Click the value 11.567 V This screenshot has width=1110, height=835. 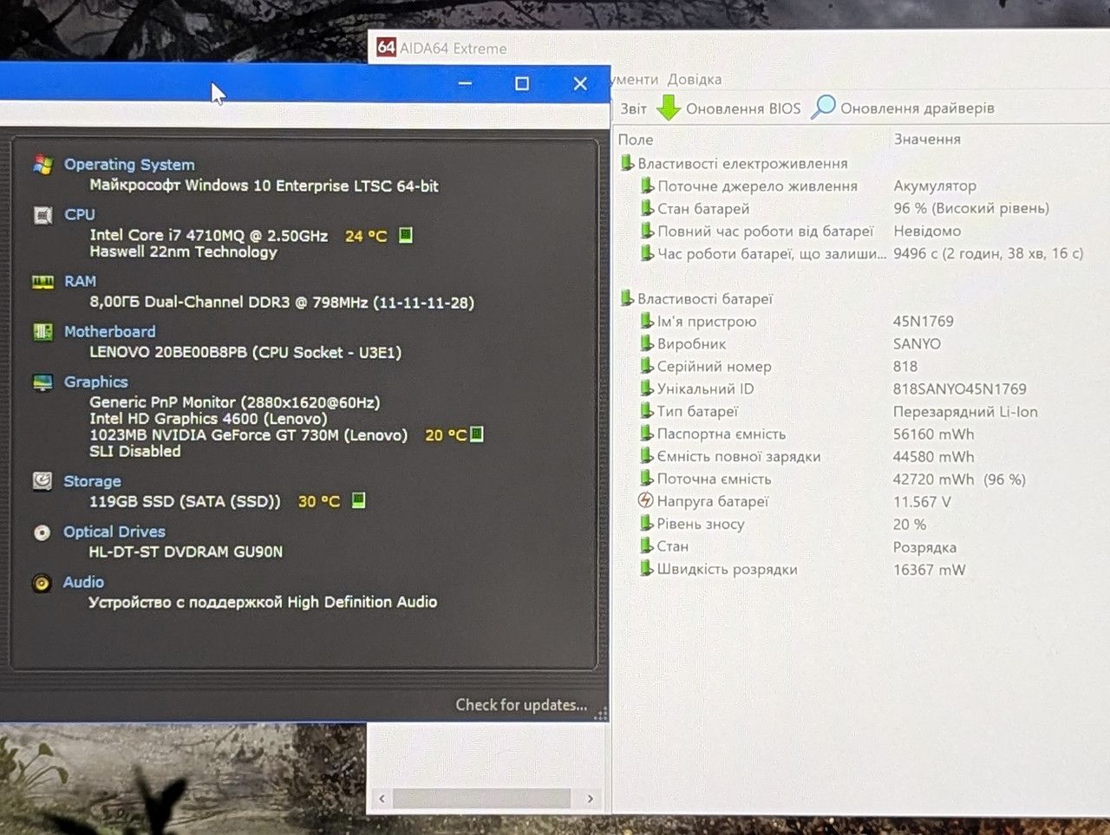pyautogui.click(x=922, y=501)
